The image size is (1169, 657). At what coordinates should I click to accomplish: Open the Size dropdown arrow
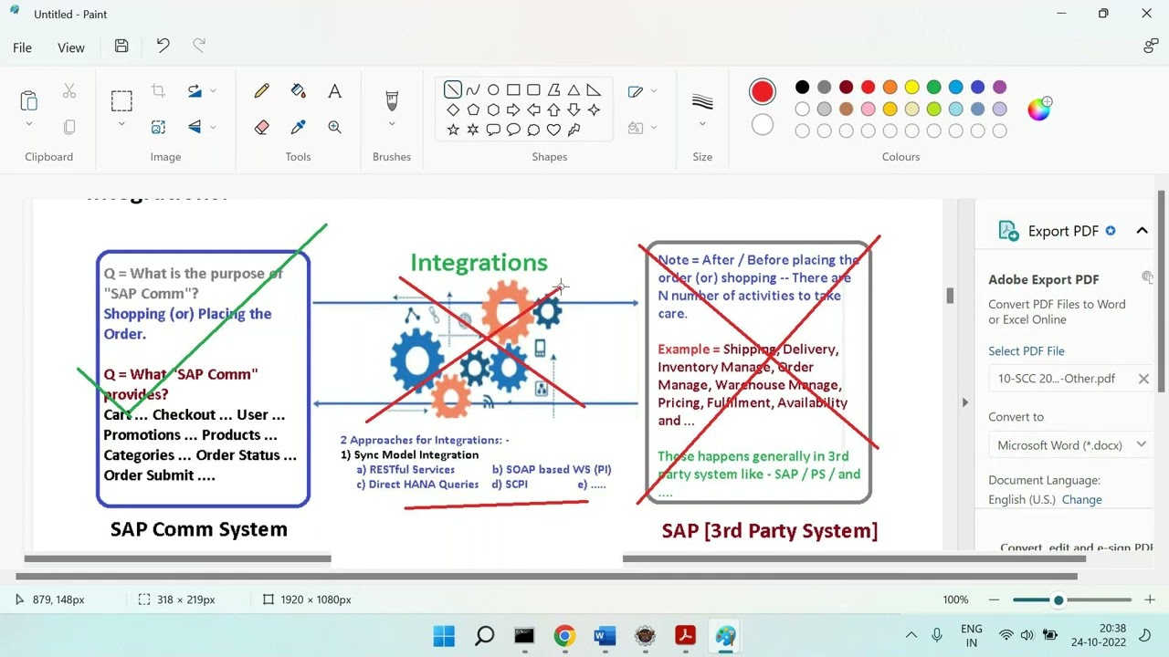(x=702, y=124)
